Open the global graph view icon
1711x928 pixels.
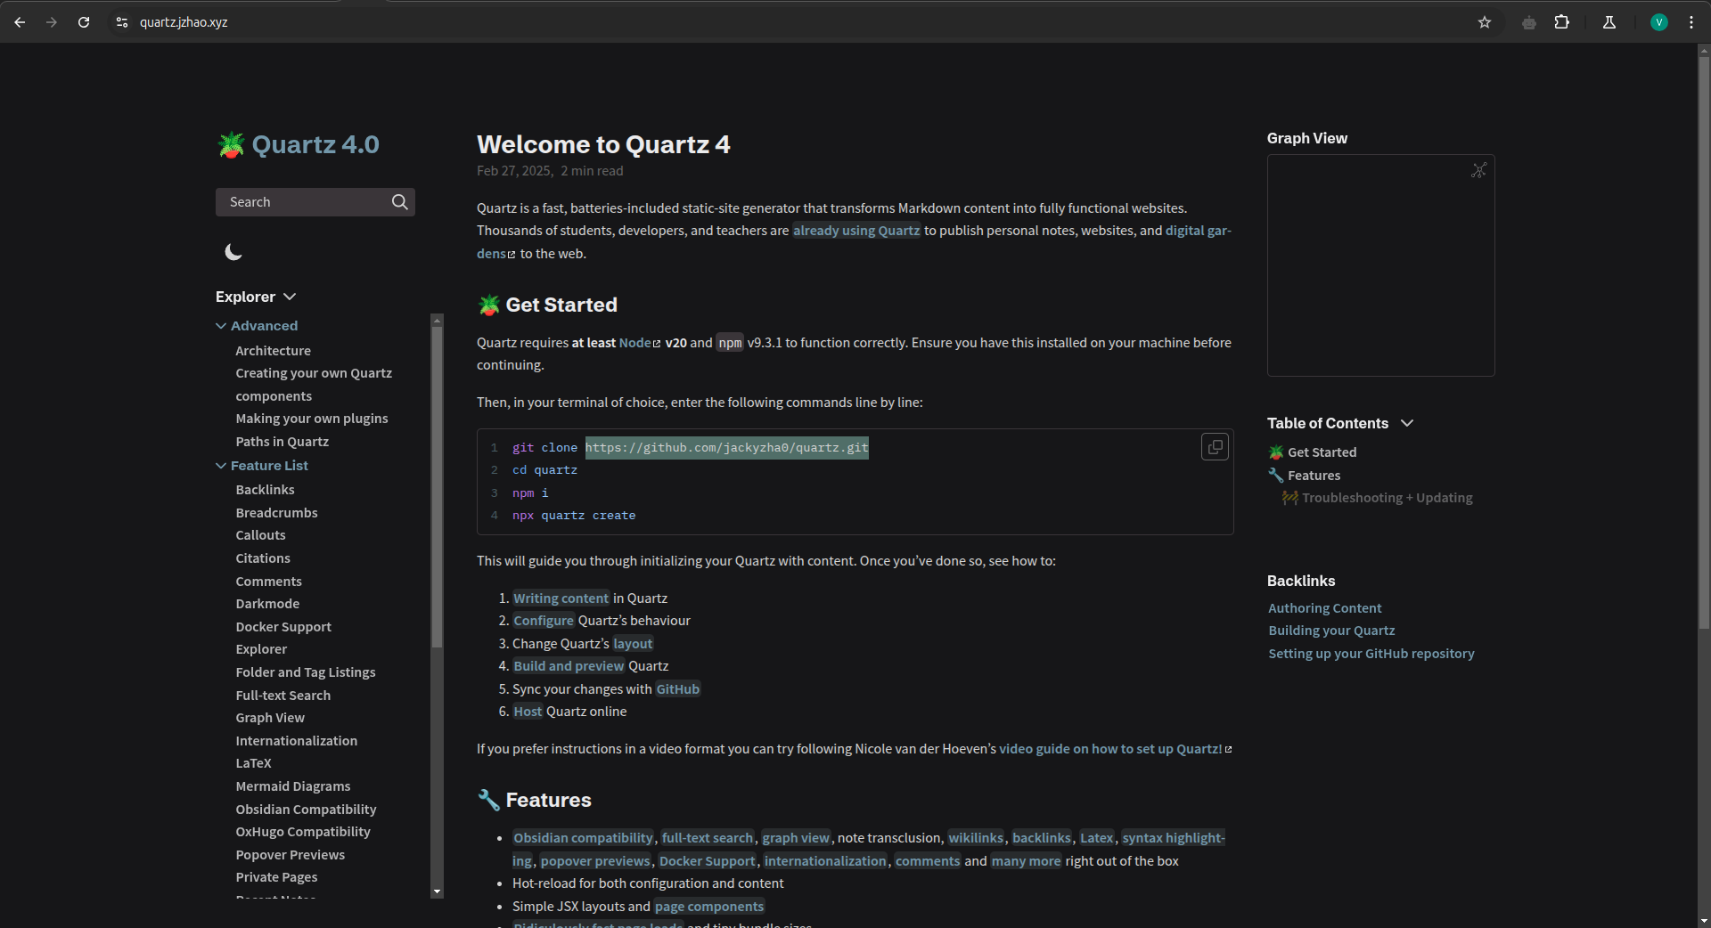(x=1478, y=170)
